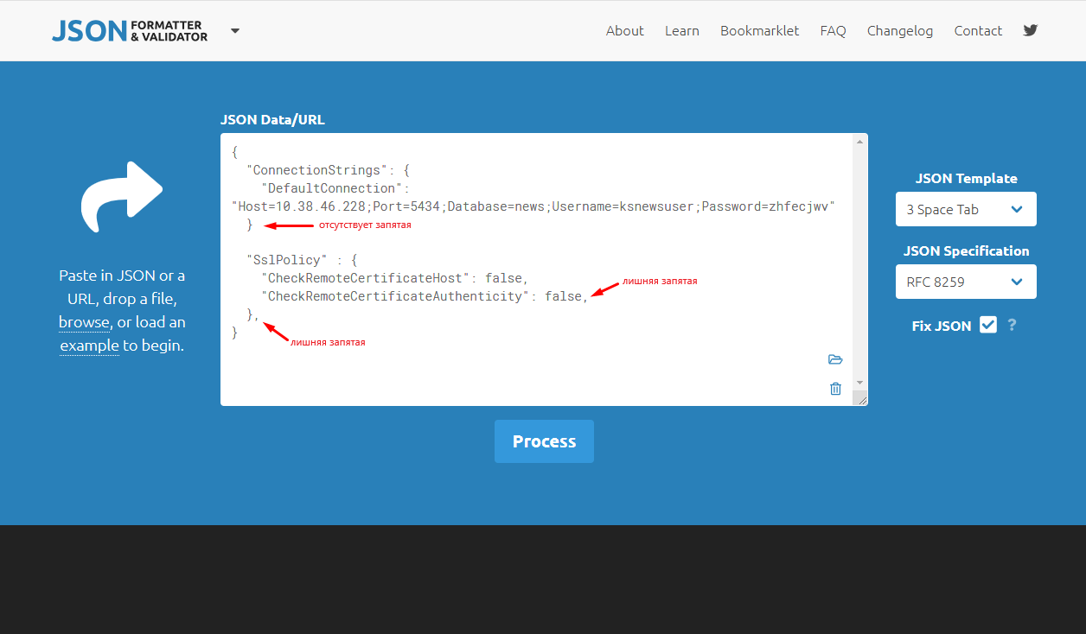The width and height of the screenshot is (1086, 634).
Task: Click the text area resize handle
Action: tap(860, 398)
